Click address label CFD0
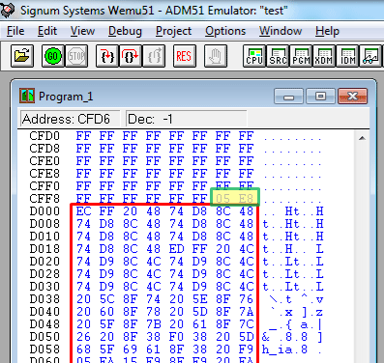This screenshot has height=363, width=384. click(x=44, y=136)
